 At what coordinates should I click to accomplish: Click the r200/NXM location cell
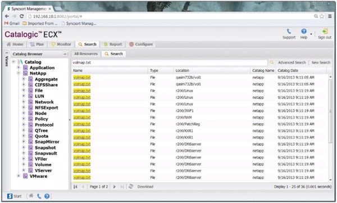[x=184, y=118]
